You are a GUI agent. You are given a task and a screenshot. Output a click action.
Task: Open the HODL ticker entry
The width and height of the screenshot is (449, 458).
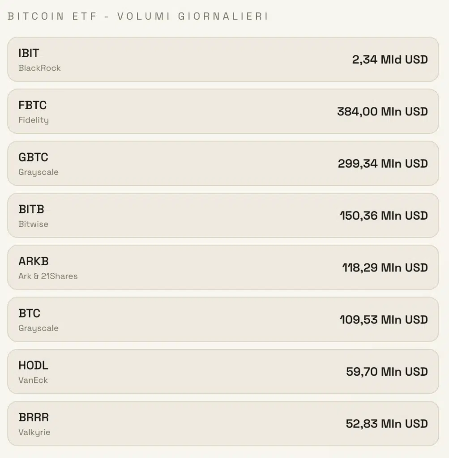coord(33,365)
